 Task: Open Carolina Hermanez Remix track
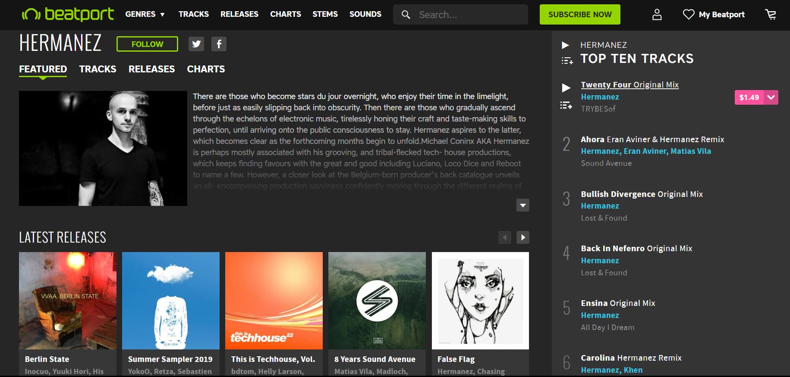click(x=631, y=358)
